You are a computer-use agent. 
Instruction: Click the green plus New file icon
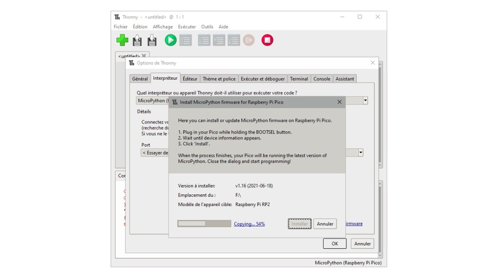coord(122,40)
